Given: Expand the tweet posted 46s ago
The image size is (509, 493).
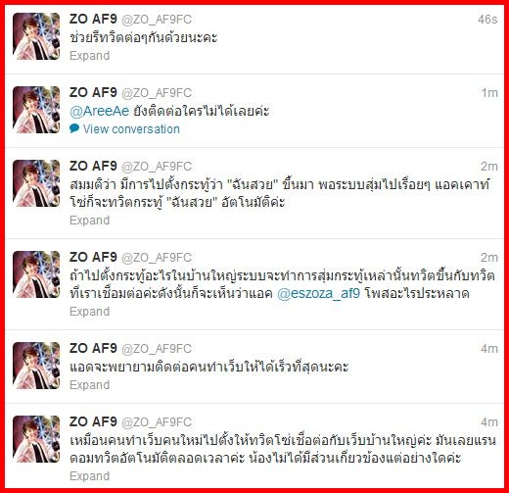Looking at the screenshot, I should (x=90, y=56).
